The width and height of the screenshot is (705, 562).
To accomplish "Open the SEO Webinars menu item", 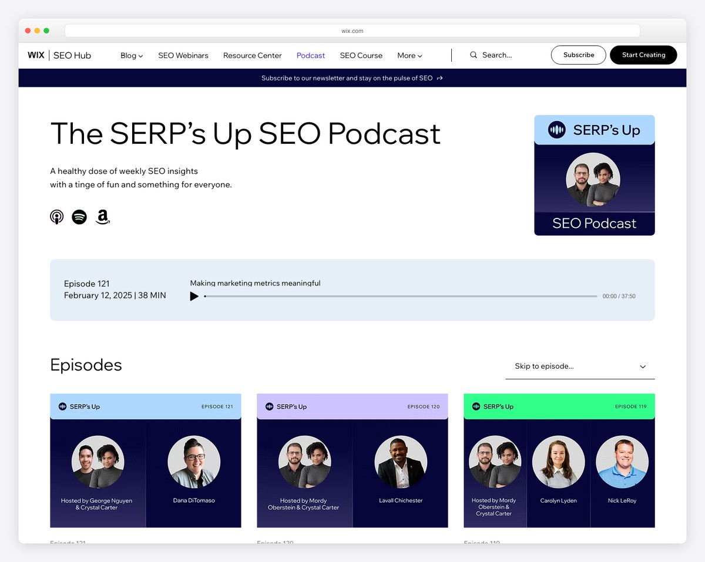I will [183, 55].
